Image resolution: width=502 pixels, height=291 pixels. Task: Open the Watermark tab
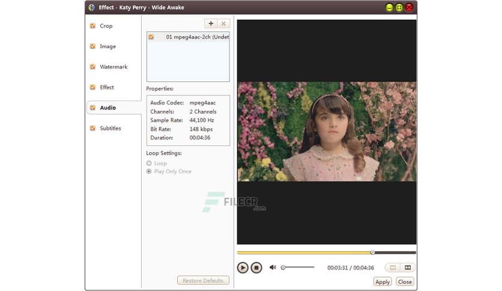pyautogui.click(x=113, y=67)
